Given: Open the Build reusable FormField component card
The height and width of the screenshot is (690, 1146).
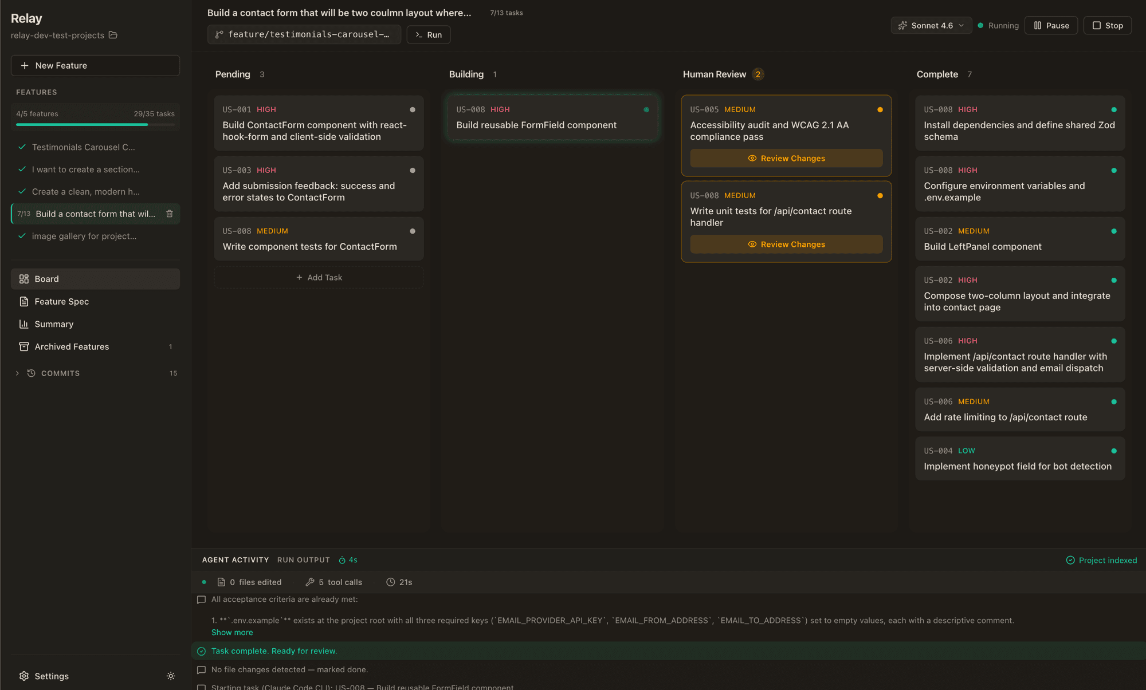Looking at the screenshot, I should pyautogui.click(x=552, y=118).
